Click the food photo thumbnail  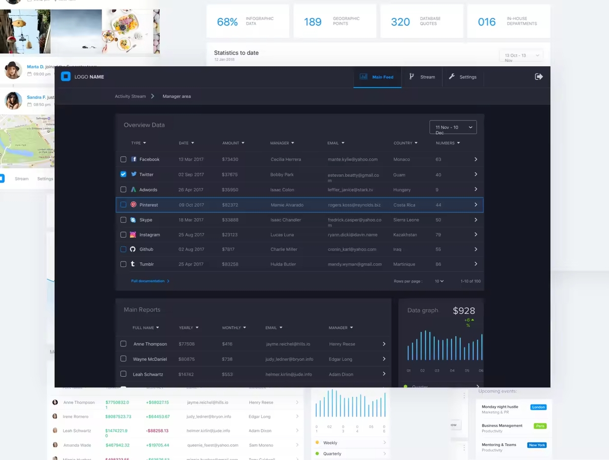click(x=127, y=31)
